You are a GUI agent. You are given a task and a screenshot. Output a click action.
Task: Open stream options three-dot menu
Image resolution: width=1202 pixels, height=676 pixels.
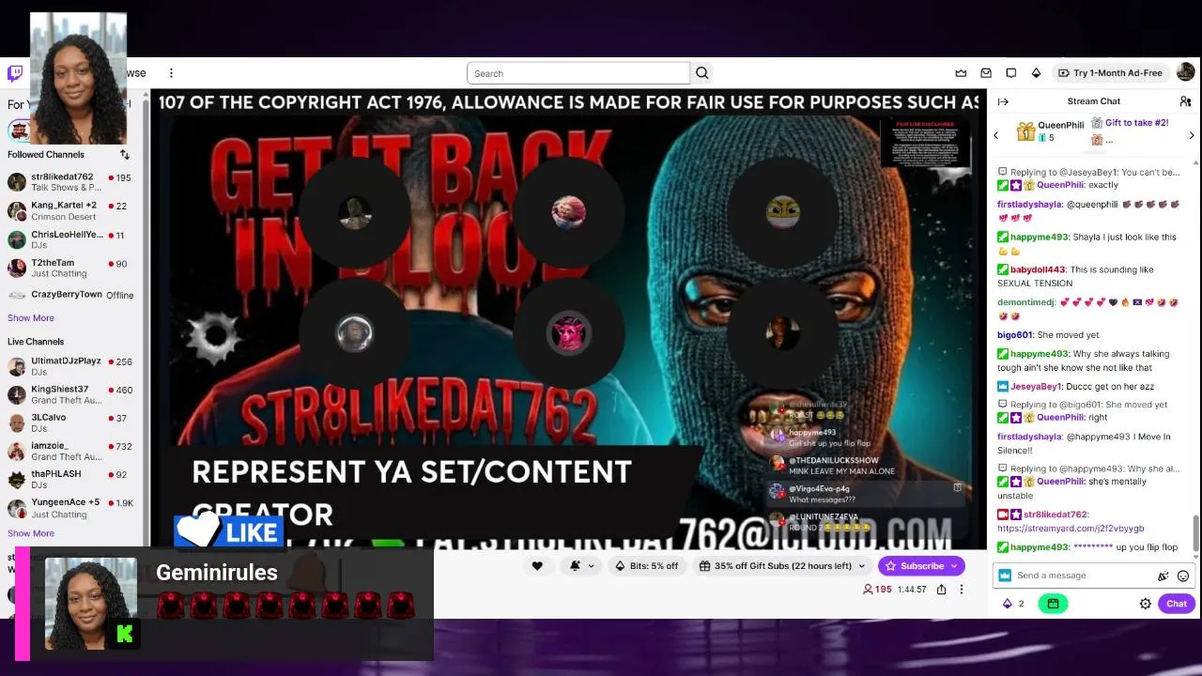[961, 590]
